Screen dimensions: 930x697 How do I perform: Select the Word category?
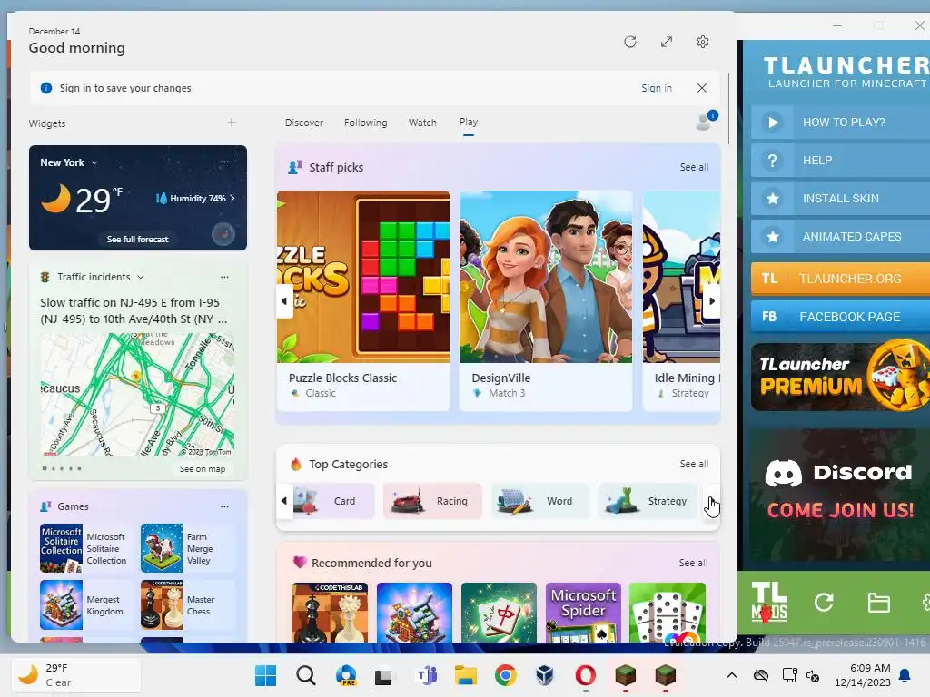tap(540, 501)
